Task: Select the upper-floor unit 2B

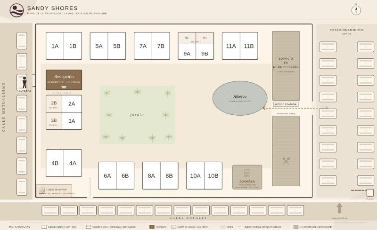Action: (54, 104)
